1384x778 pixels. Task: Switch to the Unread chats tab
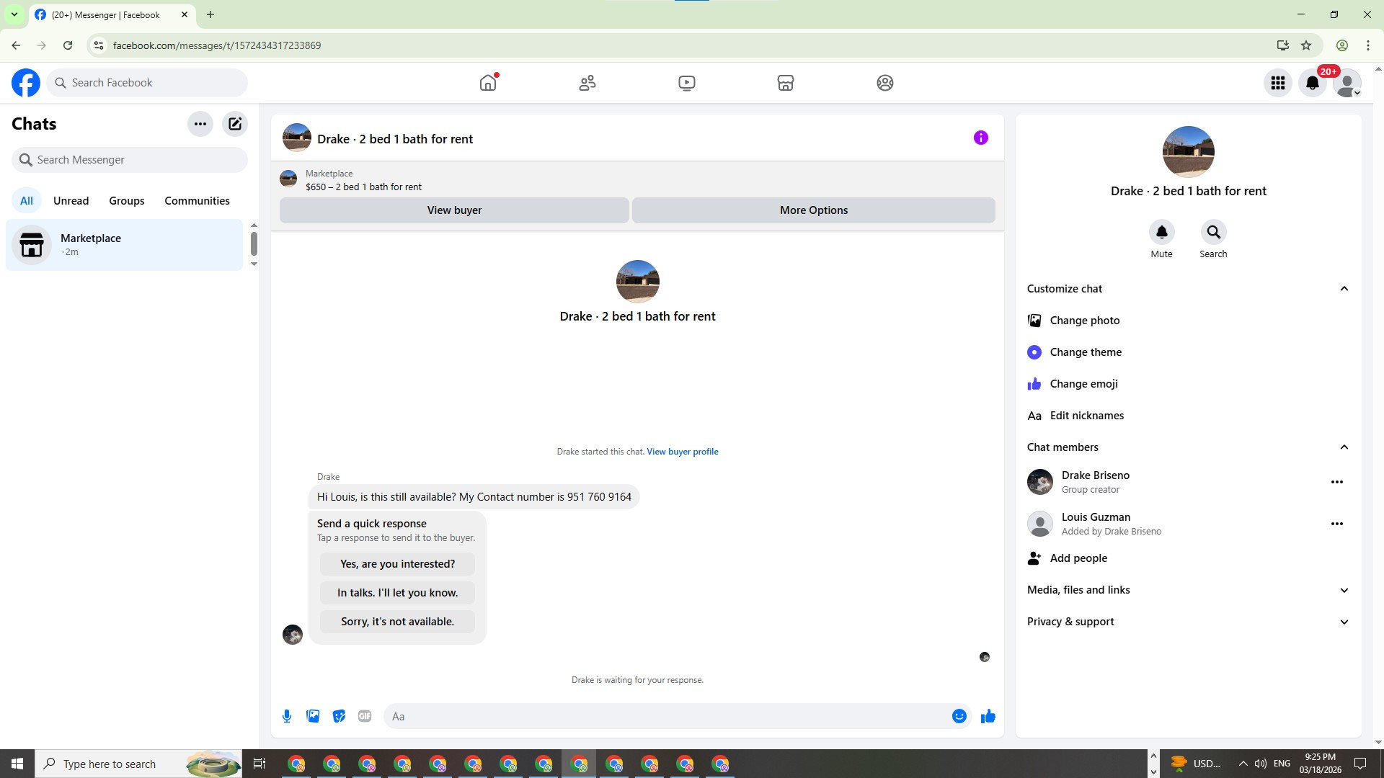pos(71,201)
